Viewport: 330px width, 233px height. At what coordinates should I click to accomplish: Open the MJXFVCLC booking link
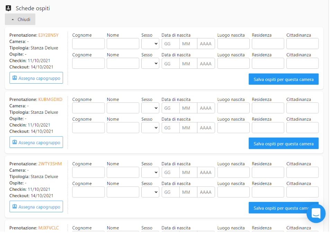48,228
